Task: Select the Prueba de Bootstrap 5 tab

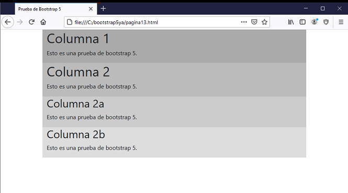Action: [56, 9]
